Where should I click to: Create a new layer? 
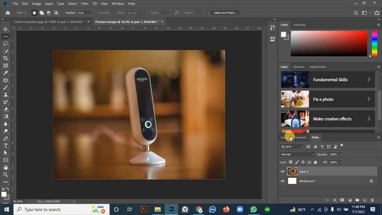tap(365, 200)
